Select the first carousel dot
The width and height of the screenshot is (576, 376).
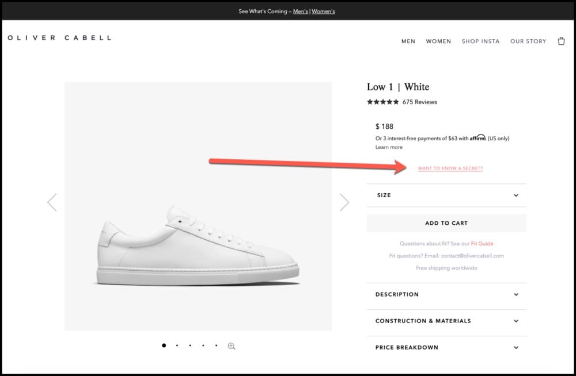(x=164, y=346)
